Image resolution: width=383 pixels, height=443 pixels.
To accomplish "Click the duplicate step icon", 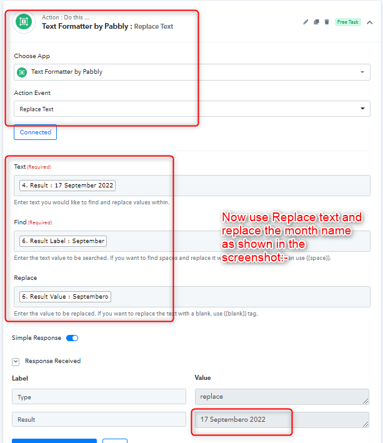I will point(316,22).
